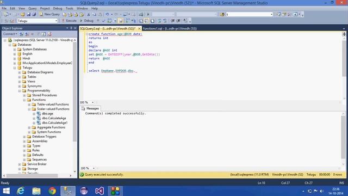Open the editor zoom 100 % dropdown
This screenshot has width=348, height=196.
(92, 102)
